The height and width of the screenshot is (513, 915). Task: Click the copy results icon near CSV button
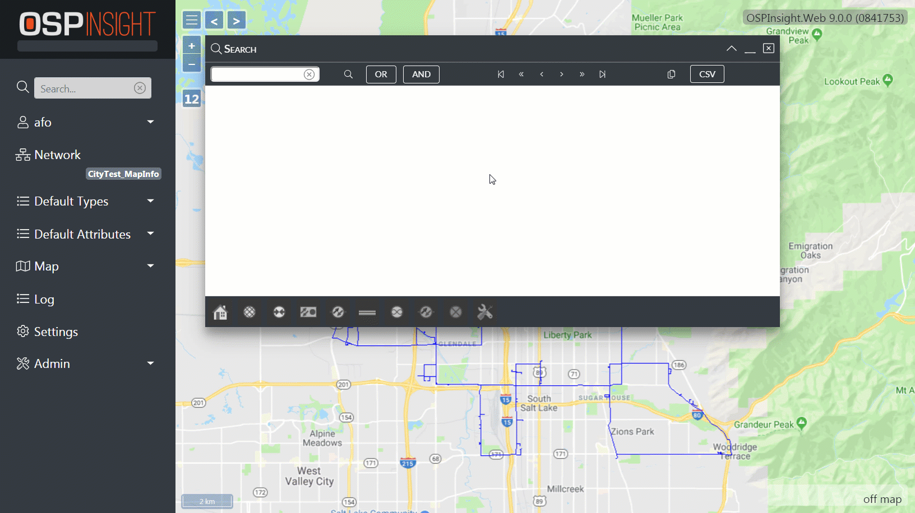672,74
